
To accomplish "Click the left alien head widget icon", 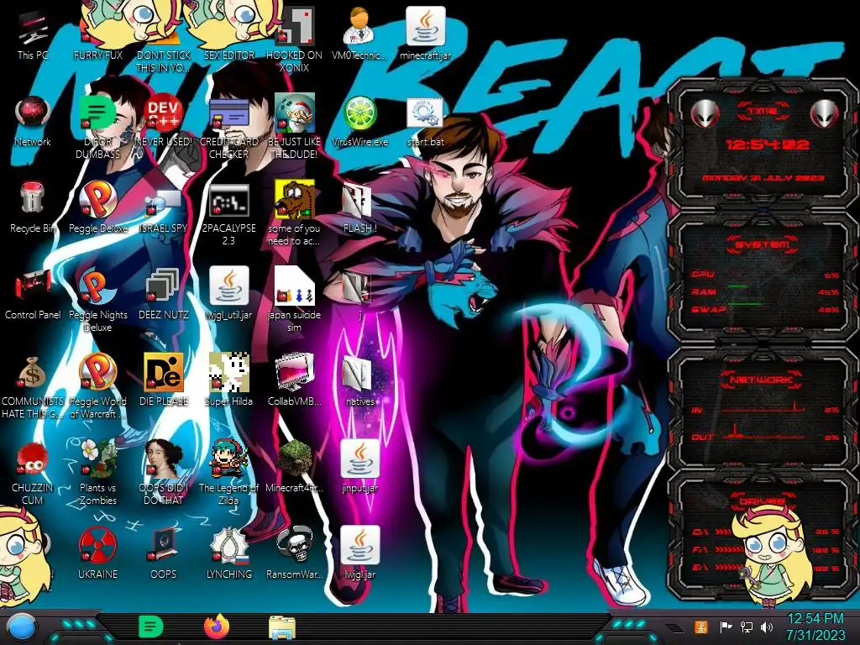I will [705, 113].
